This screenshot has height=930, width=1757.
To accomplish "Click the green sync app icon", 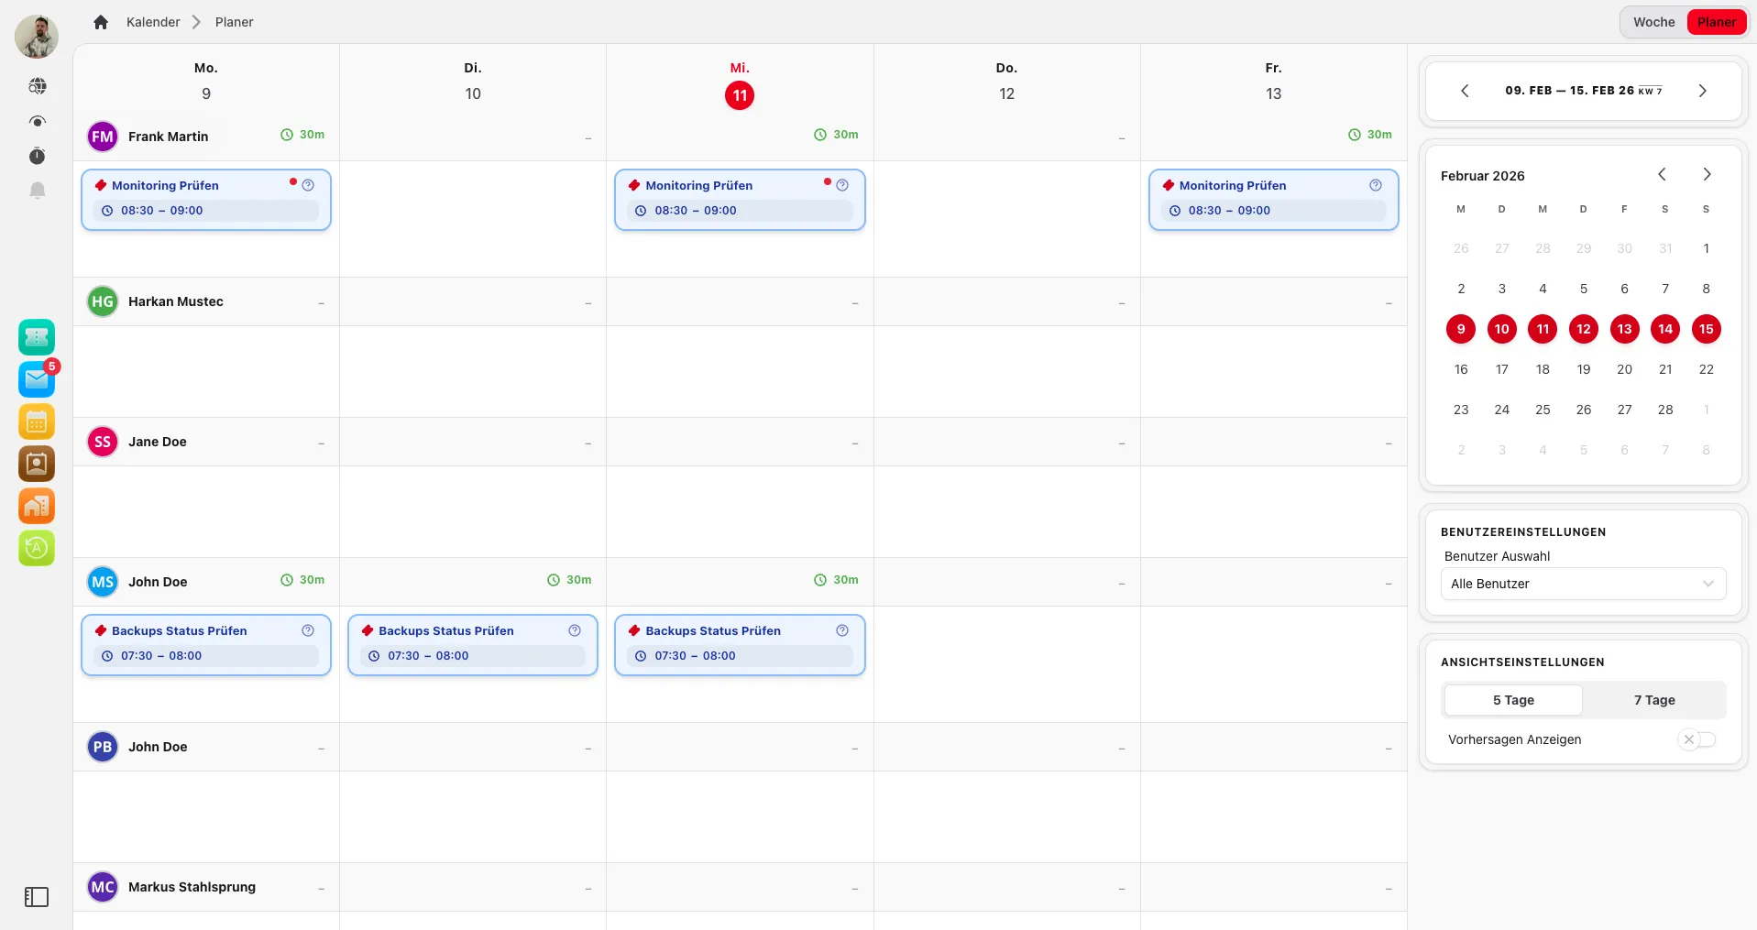I will pyautogui.click(x=37, y=548).
